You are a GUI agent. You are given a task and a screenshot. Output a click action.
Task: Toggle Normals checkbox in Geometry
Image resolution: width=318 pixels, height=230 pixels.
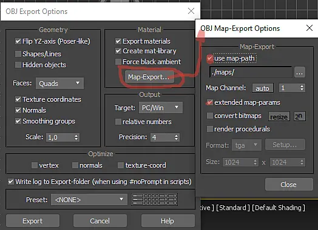[x=18, y=110]
